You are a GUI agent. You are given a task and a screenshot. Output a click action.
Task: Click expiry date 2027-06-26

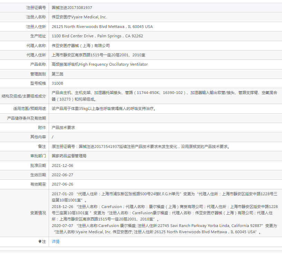pyautogui.click(x=62, y=184)
